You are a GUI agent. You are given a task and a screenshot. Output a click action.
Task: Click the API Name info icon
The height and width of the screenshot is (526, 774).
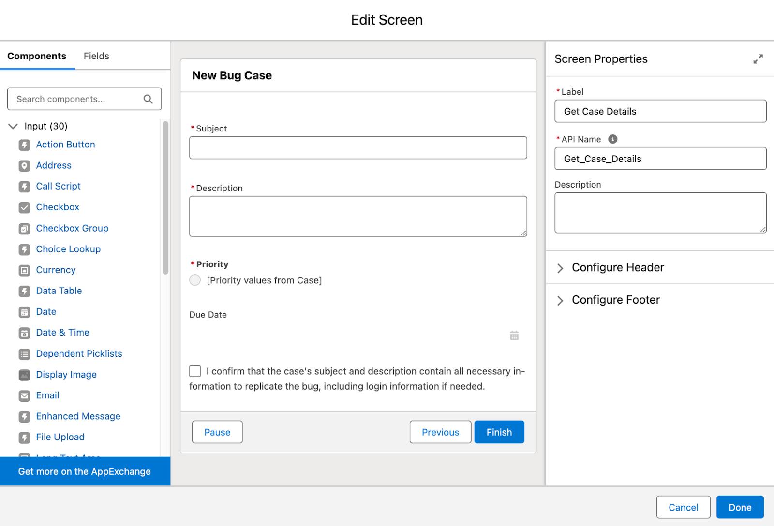pyautogui.click(x=612, y=139)
